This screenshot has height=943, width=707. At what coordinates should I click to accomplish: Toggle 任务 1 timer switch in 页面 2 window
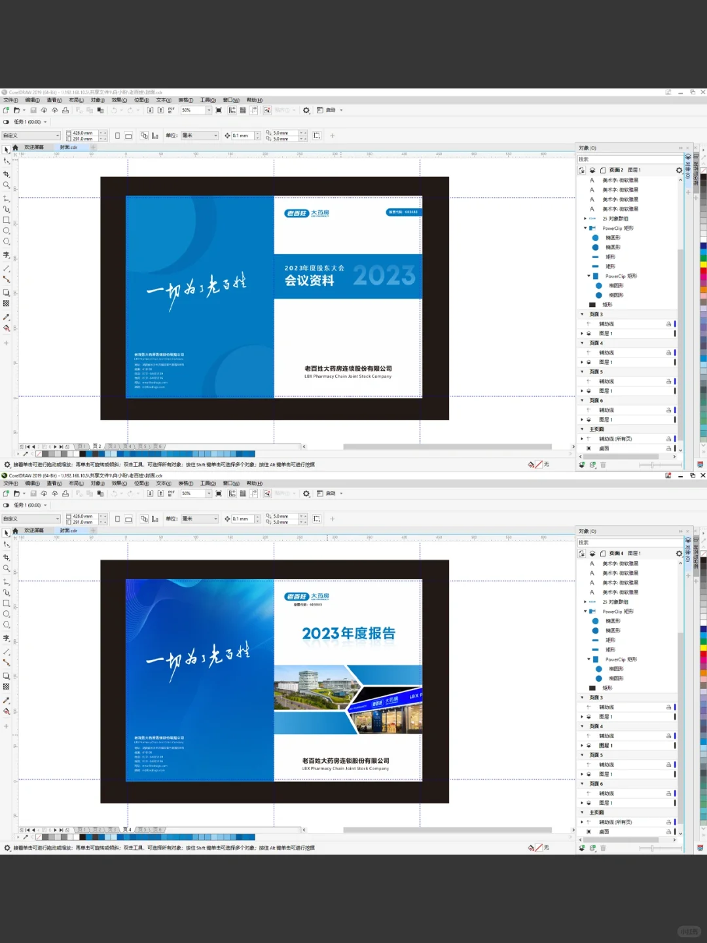6,122
